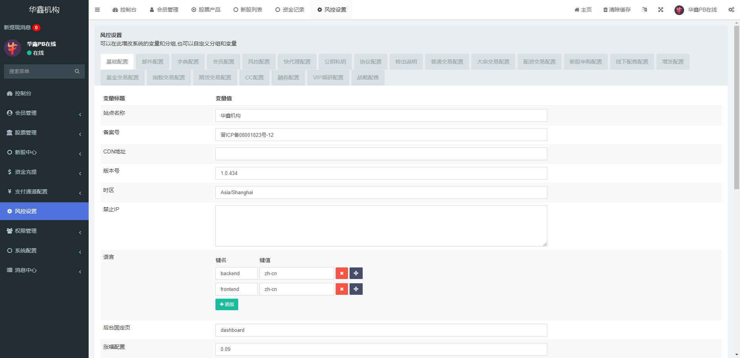Open the 指数交易配置 config tab

(169, 77)
